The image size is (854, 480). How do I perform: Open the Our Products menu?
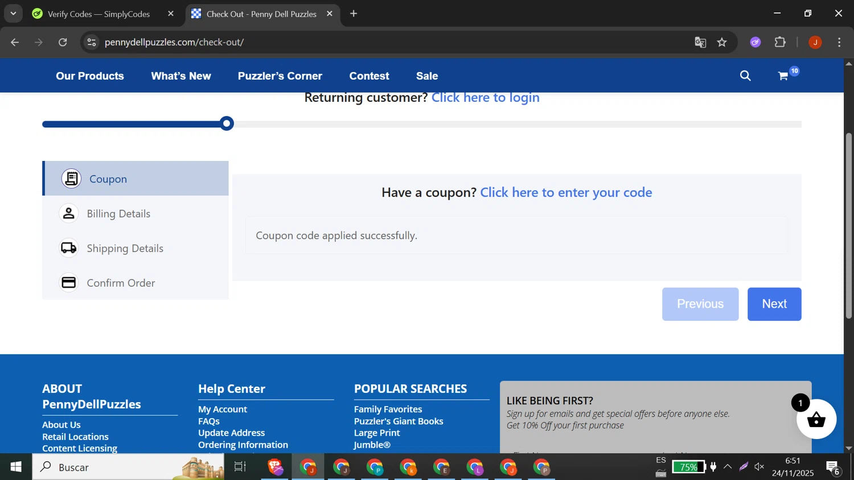point(90,76)
